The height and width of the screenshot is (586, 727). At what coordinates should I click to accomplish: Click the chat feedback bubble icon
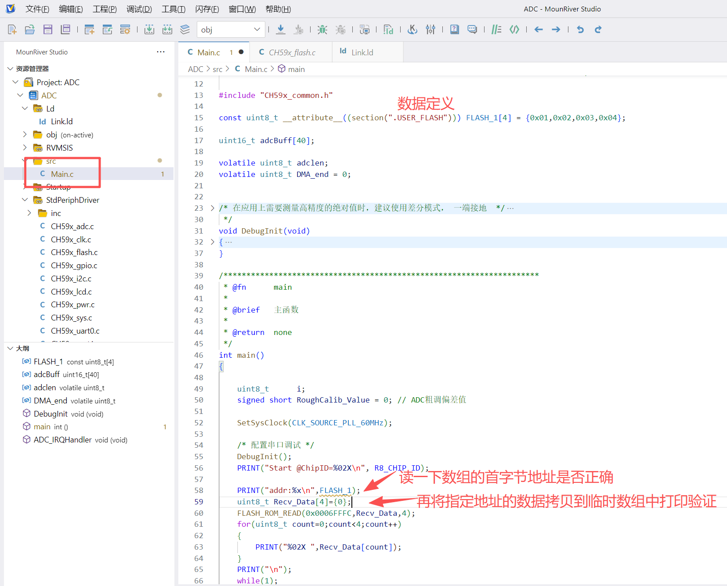pos(472,29)
